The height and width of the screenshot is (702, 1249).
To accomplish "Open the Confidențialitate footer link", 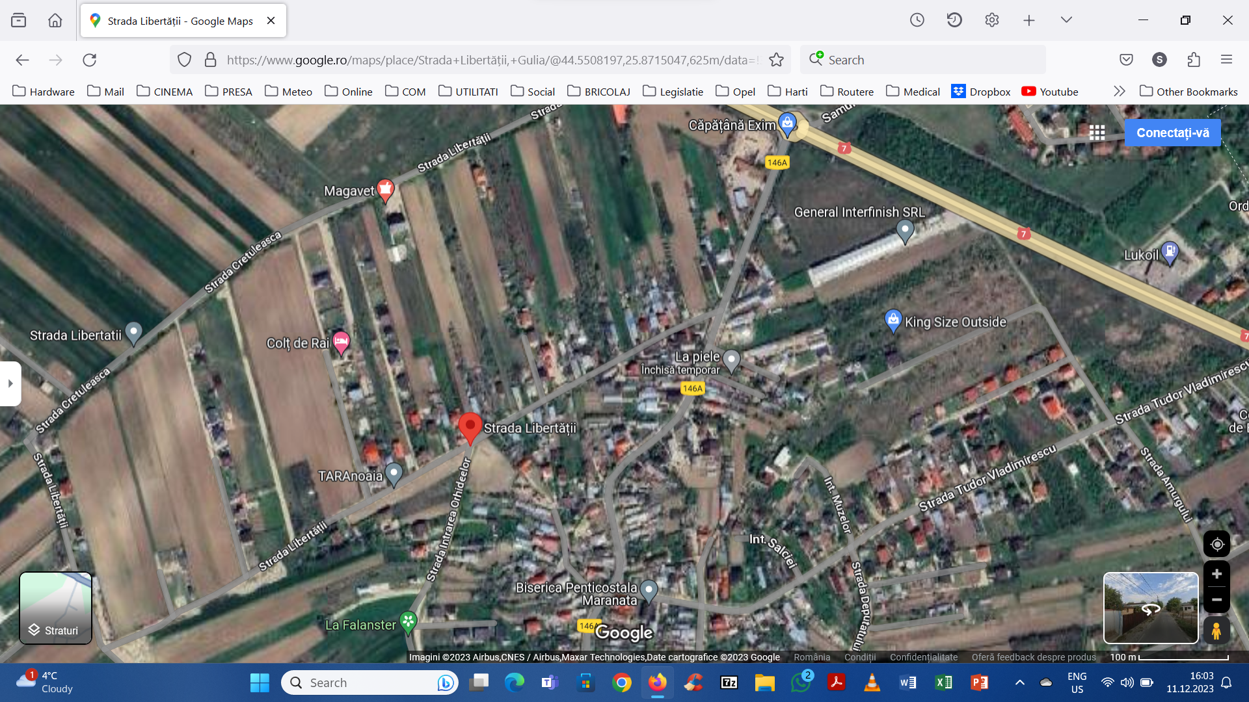I will tap(923, 657).
